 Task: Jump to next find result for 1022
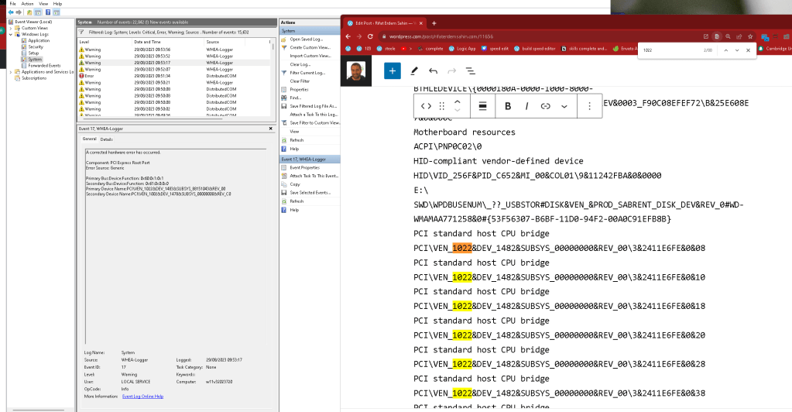click(737, 50)
